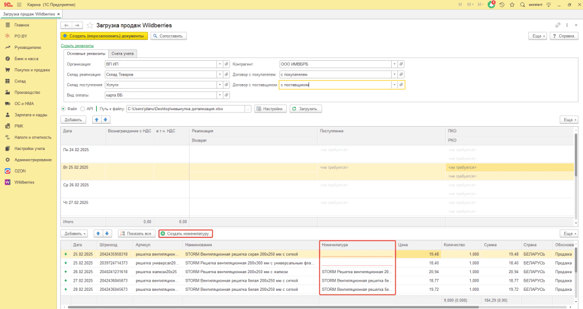583x309 pixels.
Task: Open the Справка help button
Action: pos(564,36)
